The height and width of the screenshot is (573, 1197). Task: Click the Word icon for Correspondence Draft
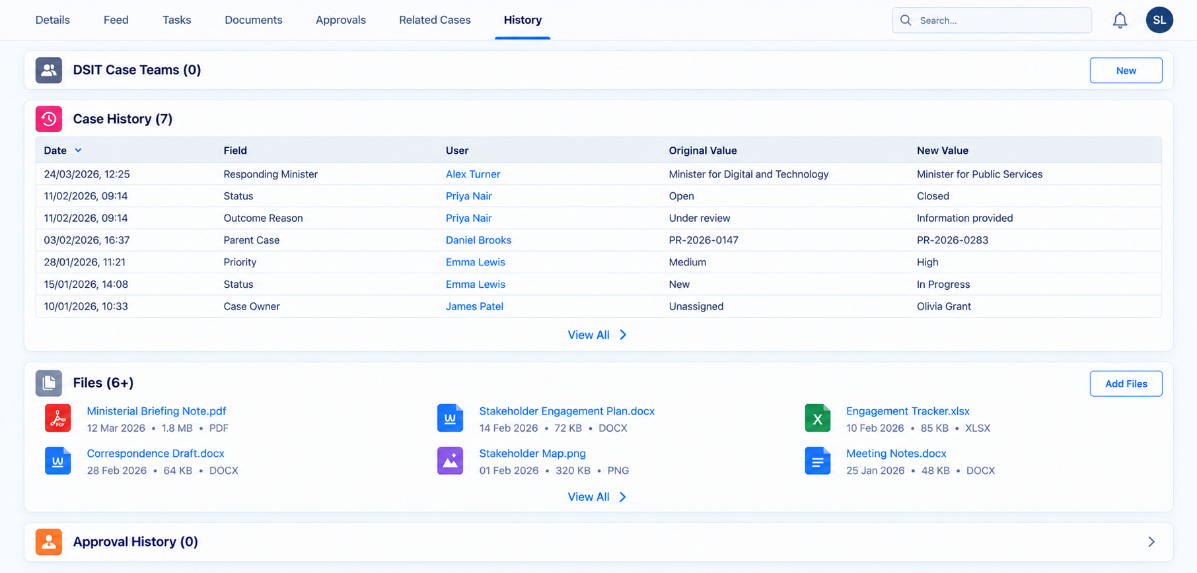pyautogui.click(x=58, y=461)
